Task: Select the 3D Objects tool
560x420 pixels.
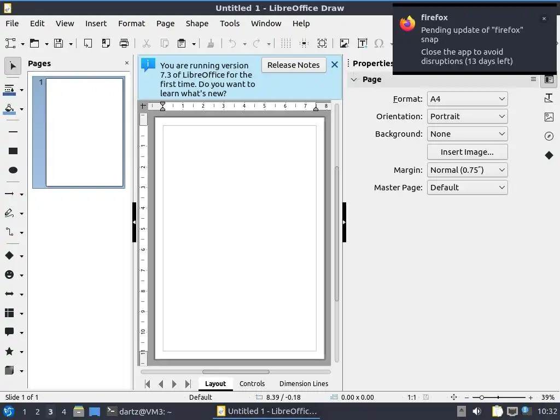Action: point(9,371)
